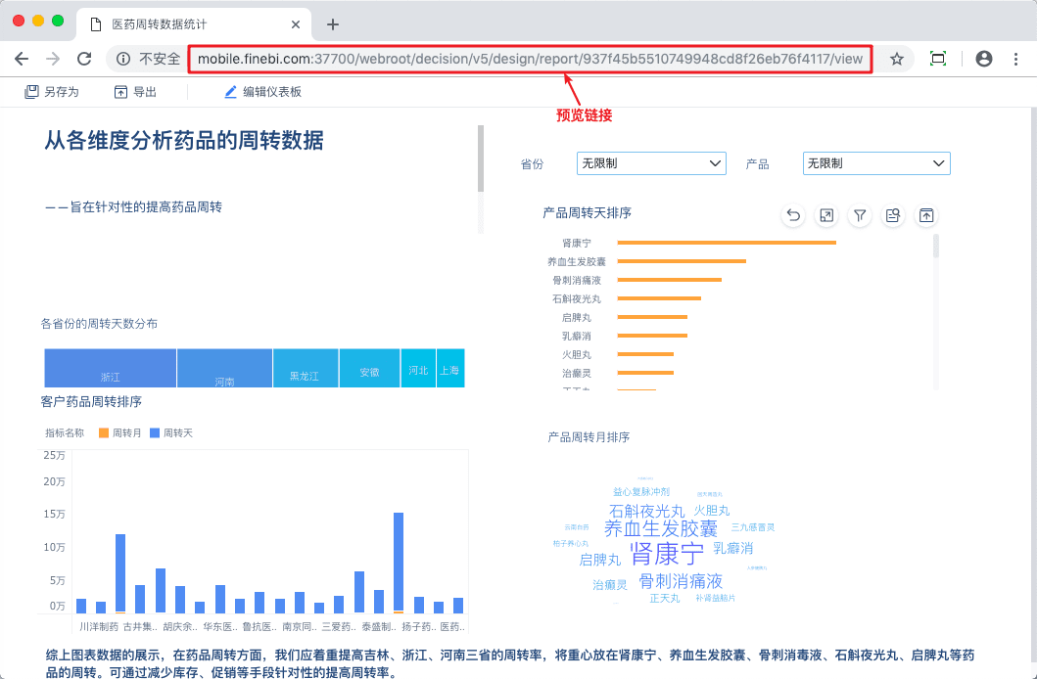Click the 上海 block in the treemap
1037x679 pixels.
(x=450, y=368)
